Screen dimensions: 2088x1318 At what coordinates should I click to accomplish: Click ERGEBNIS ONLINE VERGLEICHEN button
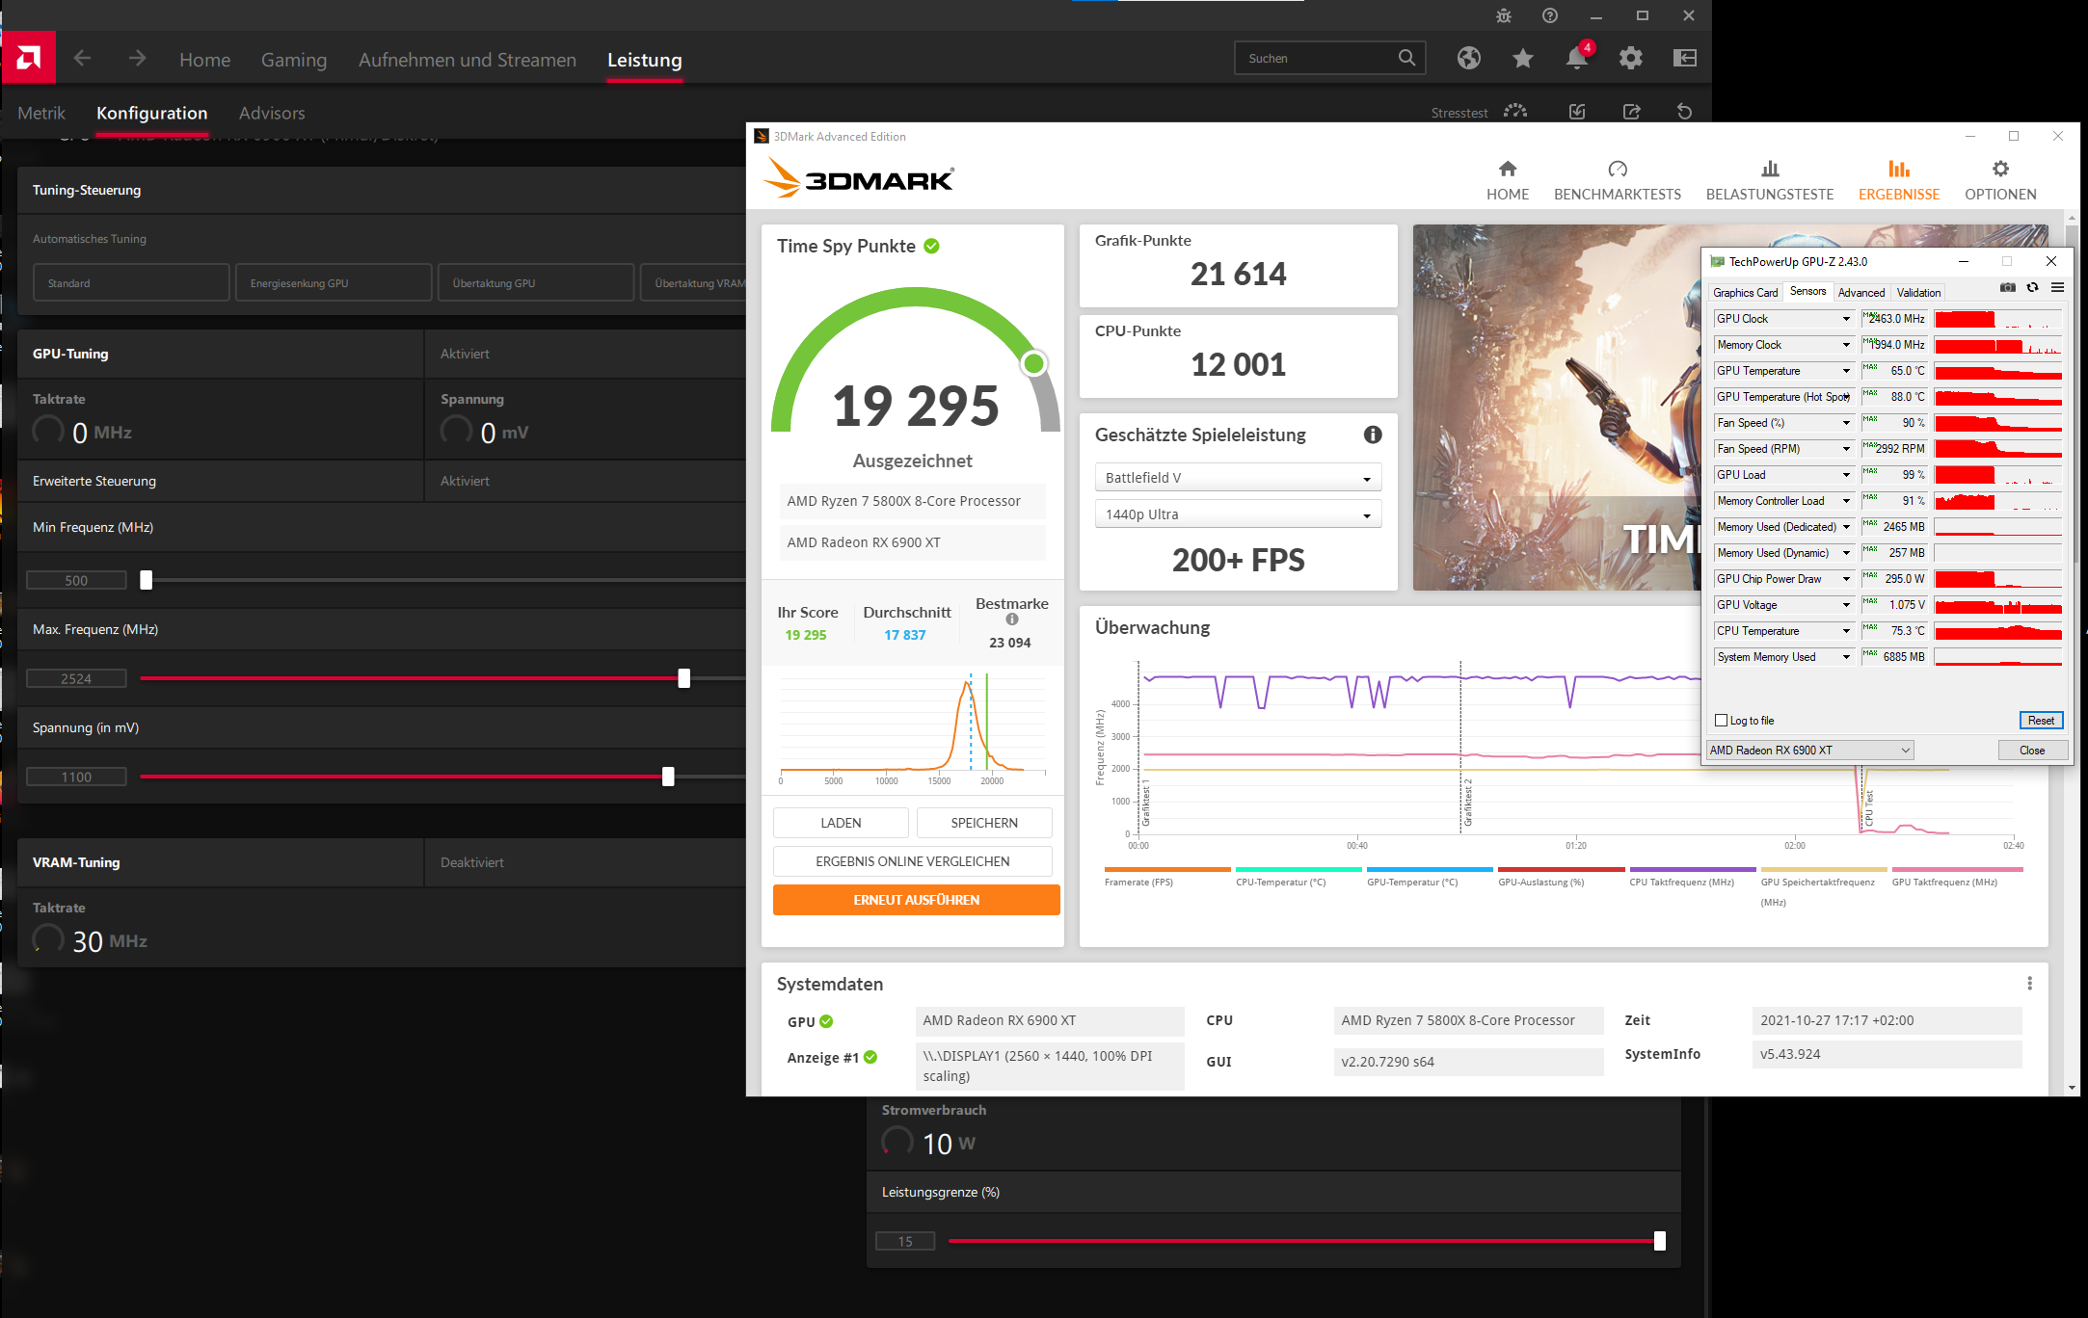point(912,861)
